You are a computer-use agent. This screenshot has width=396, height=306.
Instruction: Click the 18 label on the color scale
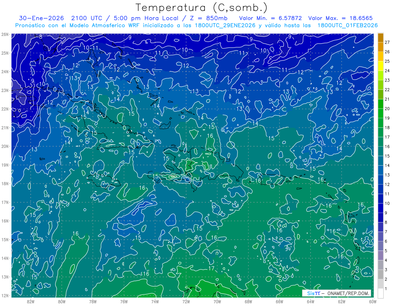coord(387,127)
